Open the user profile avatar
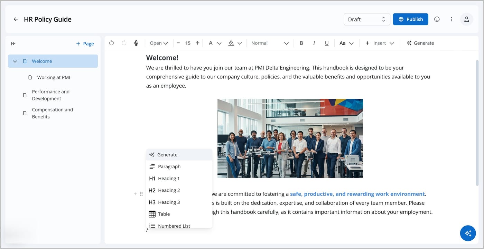 (x=466, y=19)
